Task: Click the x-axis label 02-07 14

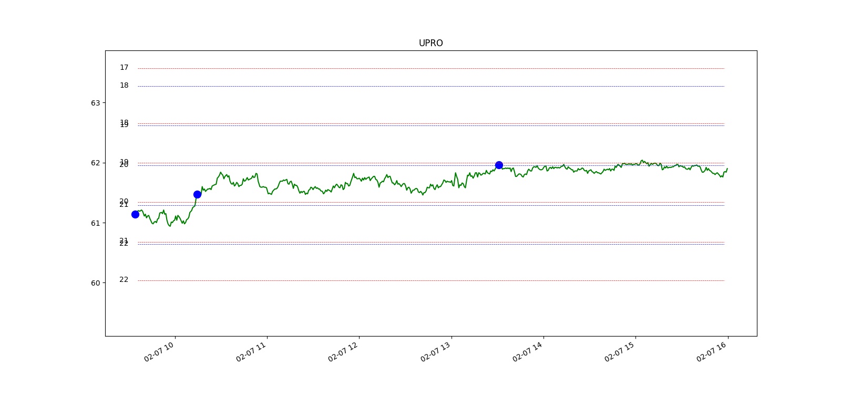Action: [527, 351]
